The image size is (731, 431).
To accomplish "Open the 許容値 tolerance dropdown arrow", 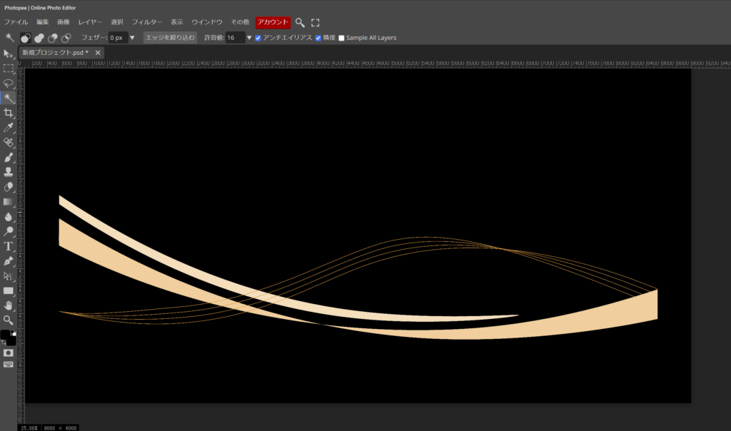I will click(249, 38).
